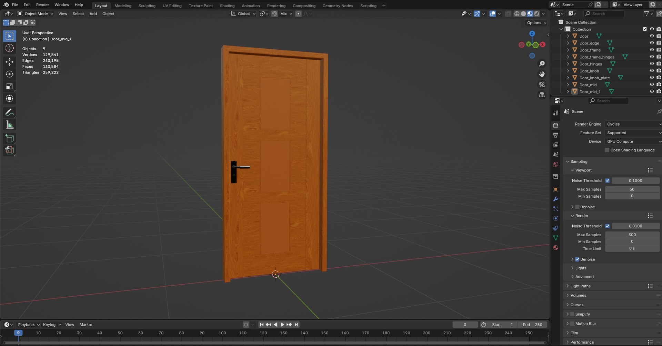Viewport: 662px width, 346px height.
Task: Toggle Viewport Noise Threshold checkbox
Action: pos(607,180)
